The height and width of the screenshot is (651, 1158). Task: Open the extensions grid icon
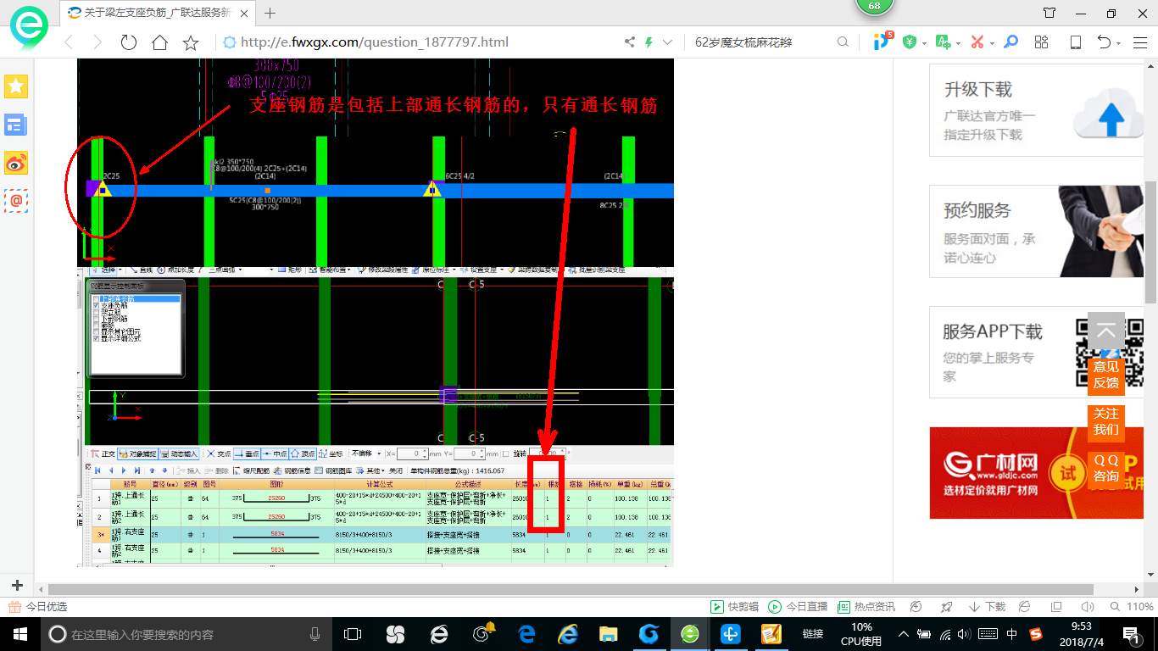click(x=1042, y=42)
